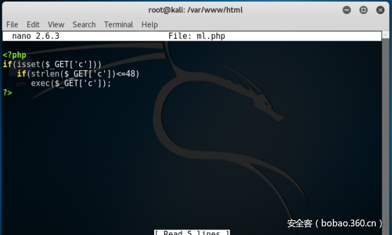Open the Help menu

(x=150, y=25)
